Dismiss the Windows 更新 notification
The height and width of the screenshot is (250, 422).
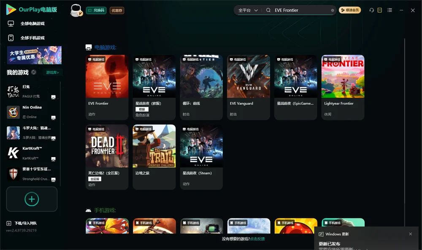click(x=411, y=234)
